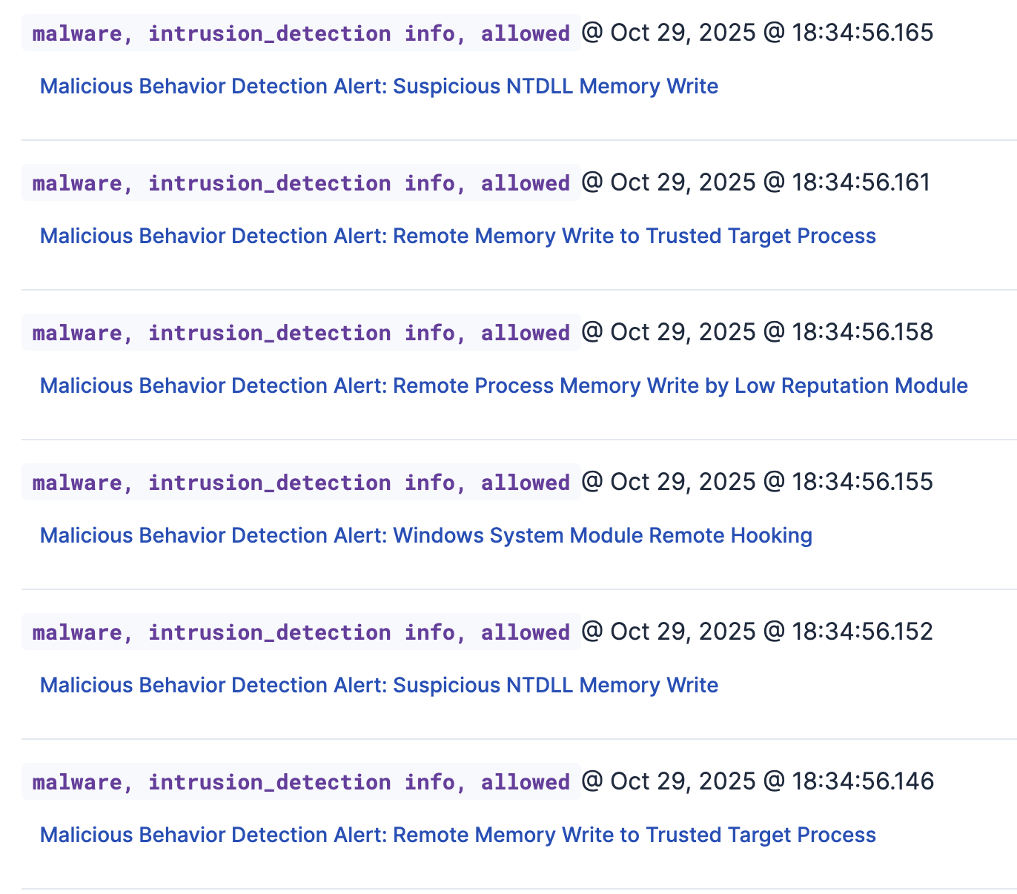Click the info tag on the 18:34:56.155 alert
This screenshot has height=894, width=1017.
point(429,483)
